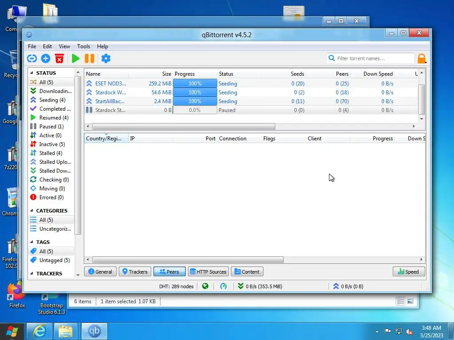Click torrent list horizontal scrollbar

[x=184, y=127]
